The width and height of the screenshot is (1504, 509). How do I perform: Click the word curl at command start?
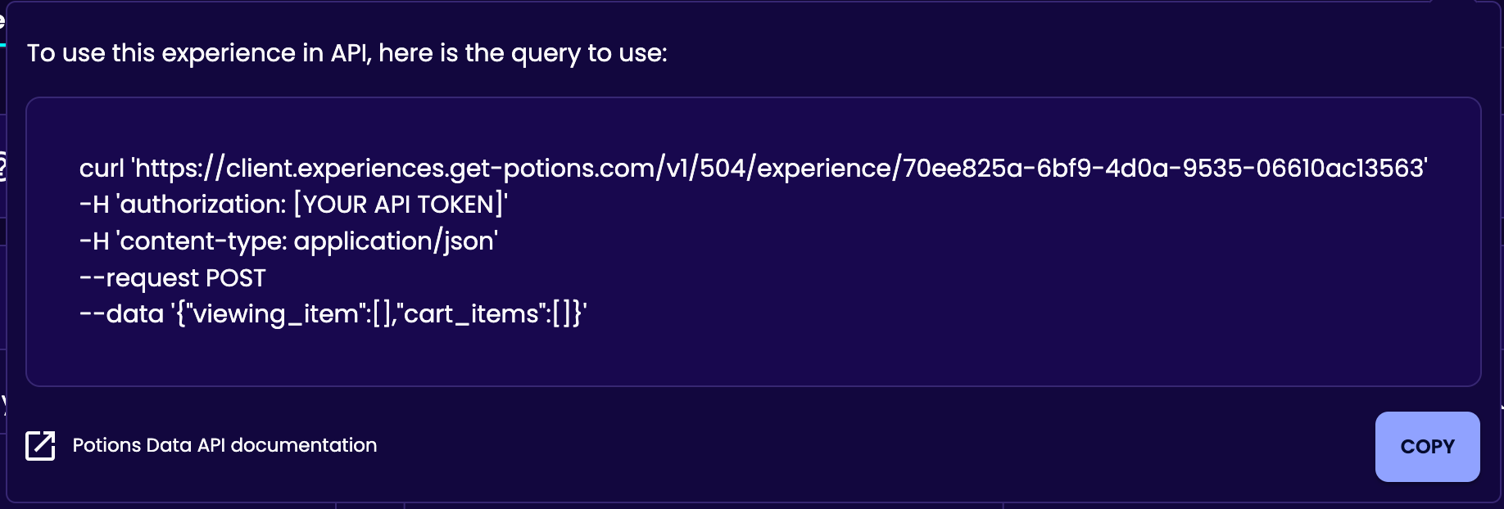pos(102,169)
